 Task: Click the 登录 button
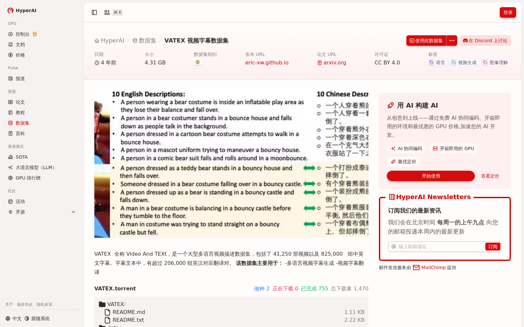[x=508, y=12]
